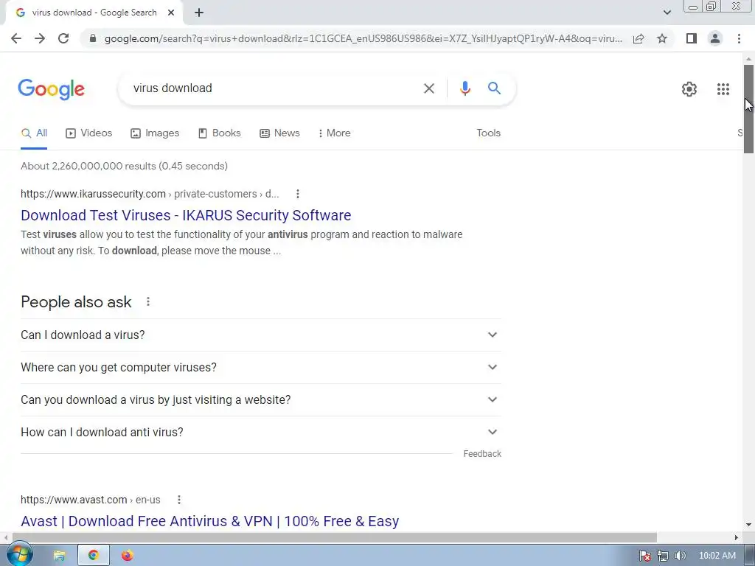Go forward using the browser forward arrow
The width and height of the screenshot is (755, 566).
[x=40, y=38]
